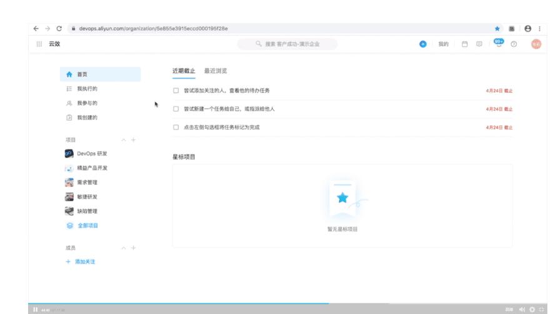
Task: Check the task 尝试添加关注的人
Action: coord(176,91)
